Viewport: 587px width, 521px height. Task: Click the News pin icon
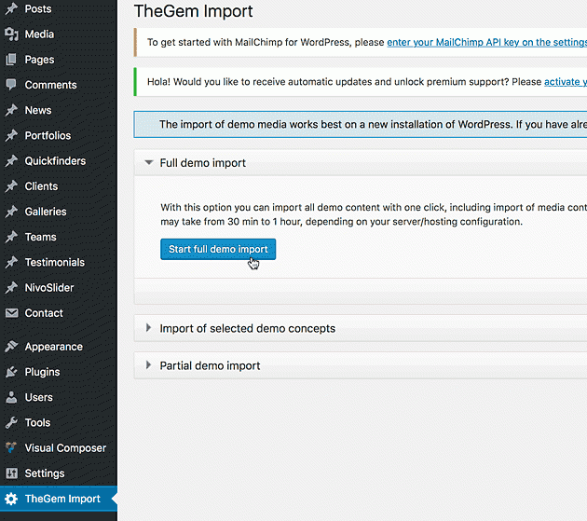(x=11, y=110)
